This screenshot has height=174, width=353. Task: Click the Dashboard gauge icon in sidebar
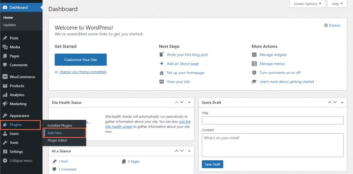click(5, 8)
